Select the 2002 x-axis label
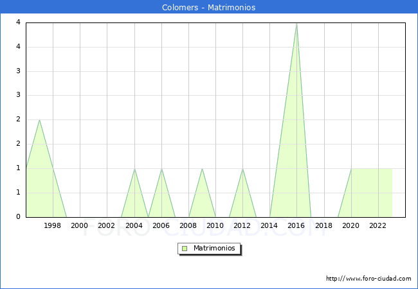 (107, 225)
